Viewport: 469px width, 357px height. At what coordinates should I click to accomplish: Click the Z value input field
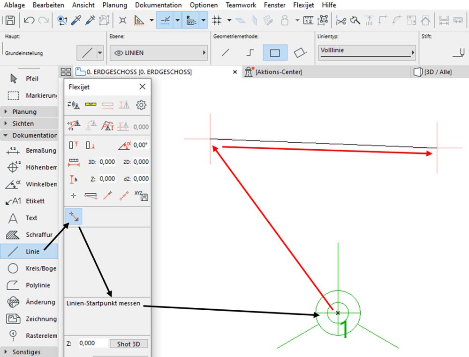pos(93,343)
